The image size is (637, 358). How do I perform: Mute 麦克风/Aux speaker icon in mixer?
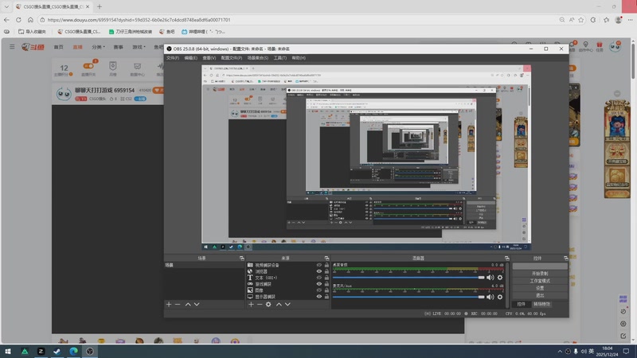(x=490, y=297)
